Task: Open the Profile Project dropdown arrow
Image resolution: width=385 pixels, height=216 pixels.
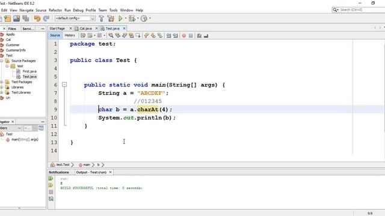Action: pyautogui.click(x=150, y=19)
